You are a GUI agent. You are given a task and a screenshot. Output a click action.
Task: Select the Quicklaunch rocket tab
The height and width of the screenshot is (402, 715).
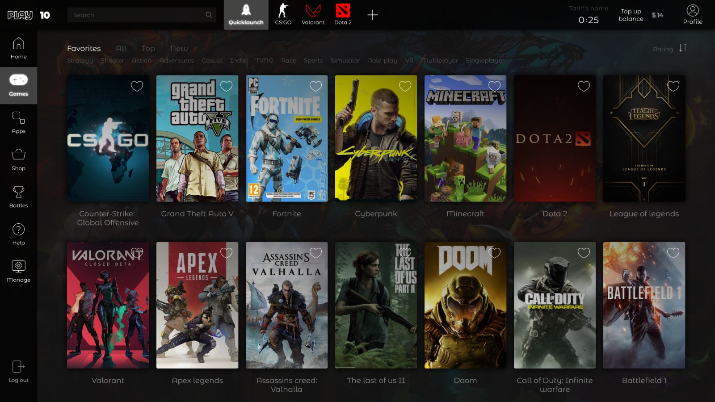point(246,15)
